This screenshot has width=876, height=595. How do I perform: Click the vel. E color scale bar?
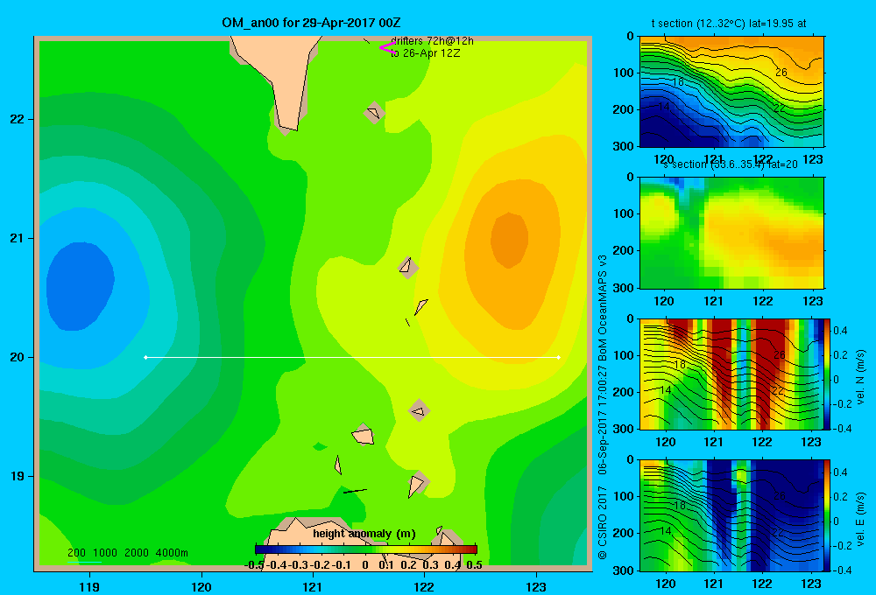click(x=828, y=515)
